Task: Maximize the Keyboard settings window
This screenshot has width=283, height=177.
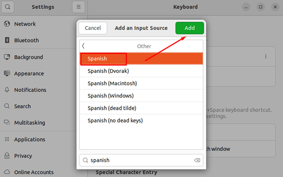Action: click(x=261, y=7)
